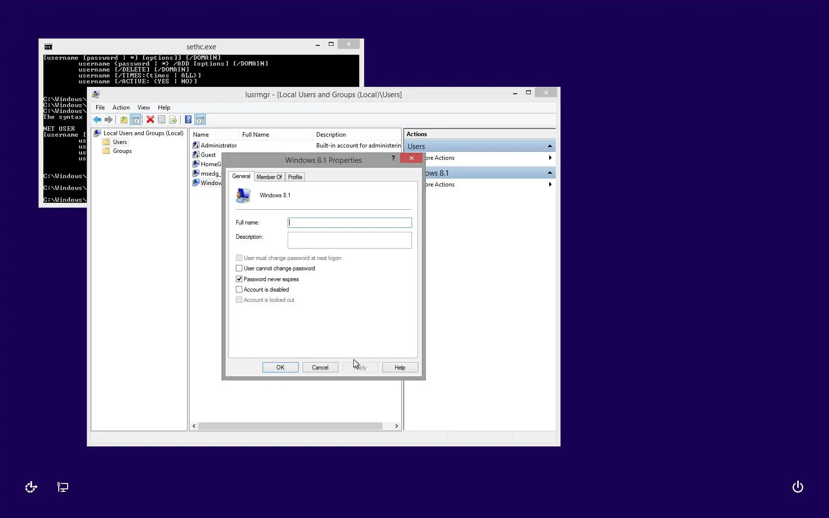Toggle Show/Hide Action Pane toolbar icon
This screenshot has width=829, height=518.
coord(200,119)
